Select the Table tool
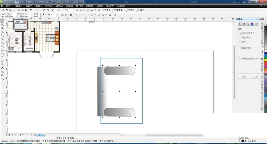This screenshot has width=267, height=144. click(x=2, y=61)
